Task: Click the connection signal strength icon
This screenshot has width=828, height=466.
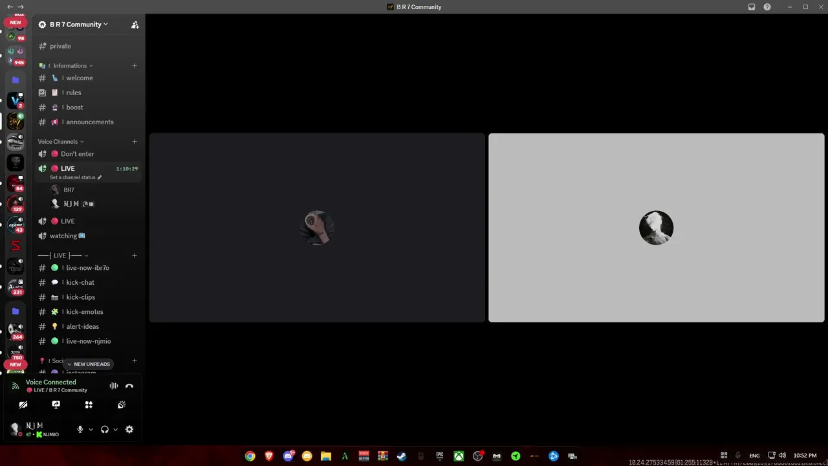Action: click(16, 386)
